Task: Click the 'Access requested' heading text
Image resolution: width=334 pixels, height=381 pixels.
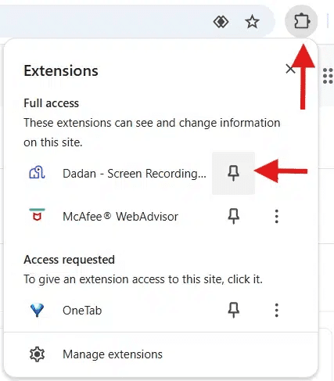Action: coord(69,260)
